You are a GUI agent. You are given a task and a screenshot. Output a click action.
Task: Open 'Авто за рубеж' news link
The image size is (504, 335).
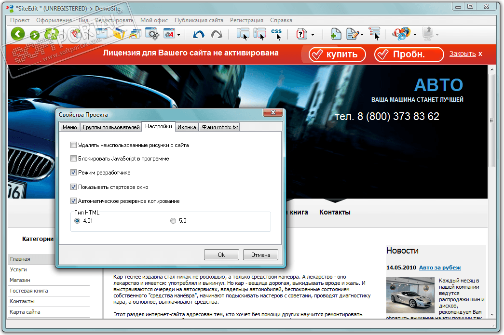click(x=440, y=267)
